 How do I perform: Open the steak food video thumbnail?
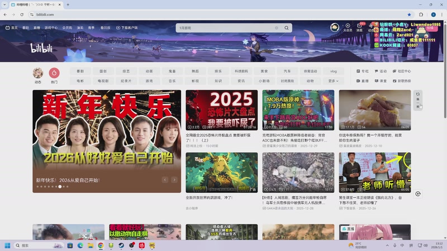pyautogui.click(x=375, y=110)
